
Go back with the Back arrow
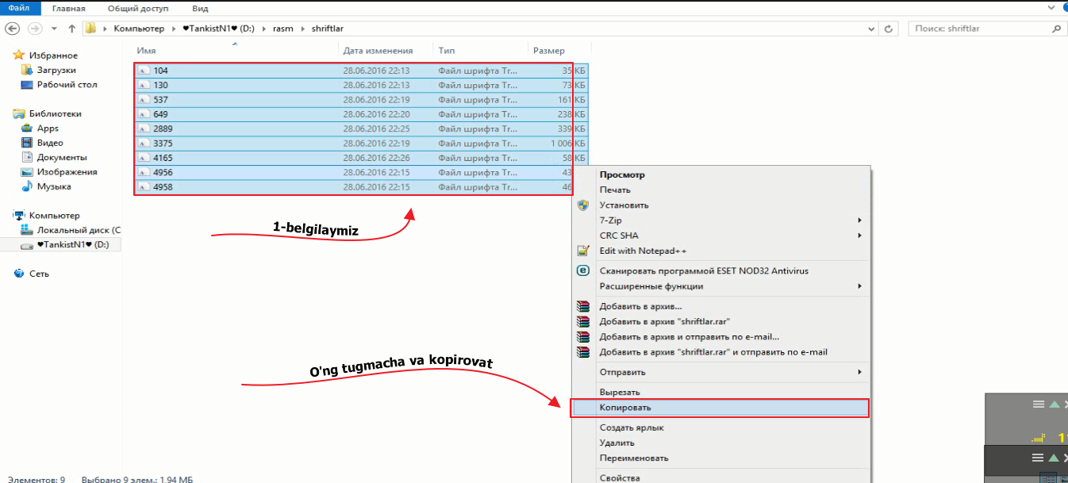pos(13,28)
